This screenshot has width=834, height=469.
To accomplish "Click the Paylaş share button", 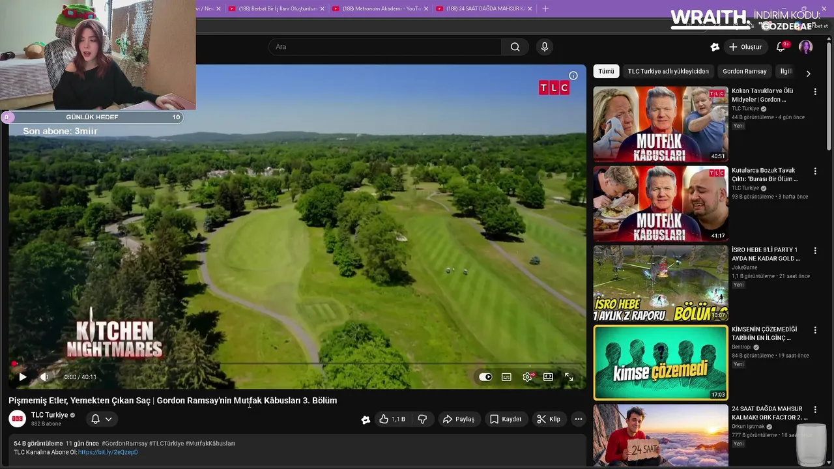I will [459, 419].
